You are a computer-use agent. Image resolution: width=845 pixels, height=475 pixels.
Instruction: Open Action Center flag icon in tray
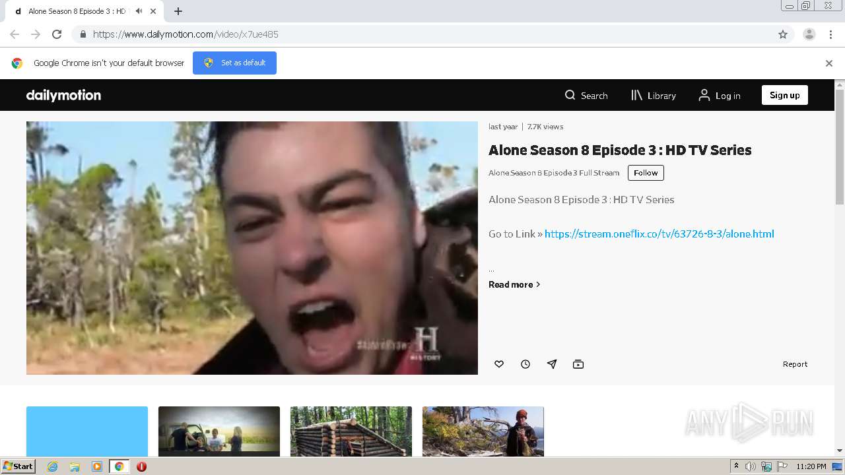(x=782, y=466)
